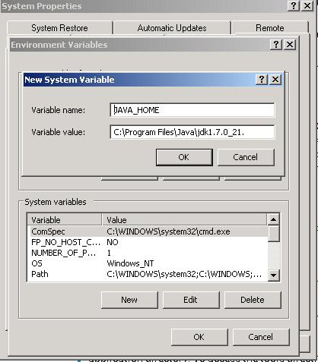Viewport: 318px width, 362px height.
Task: Click the system variables scrollbar thumb
Action: (x=273, y=234)
